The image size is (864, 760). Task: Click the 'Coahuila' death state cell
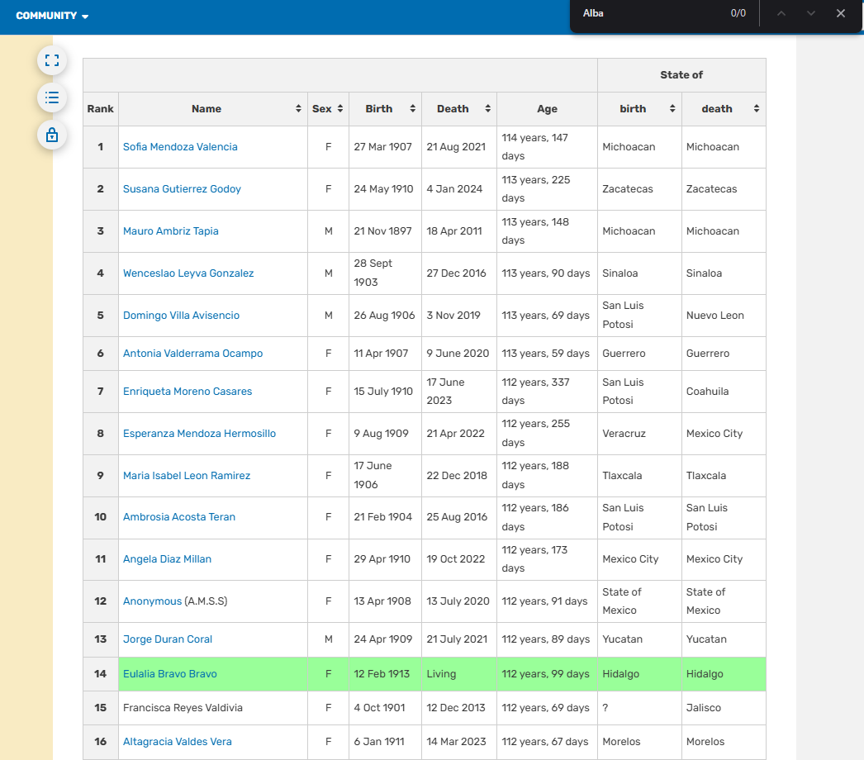(724, 392)
